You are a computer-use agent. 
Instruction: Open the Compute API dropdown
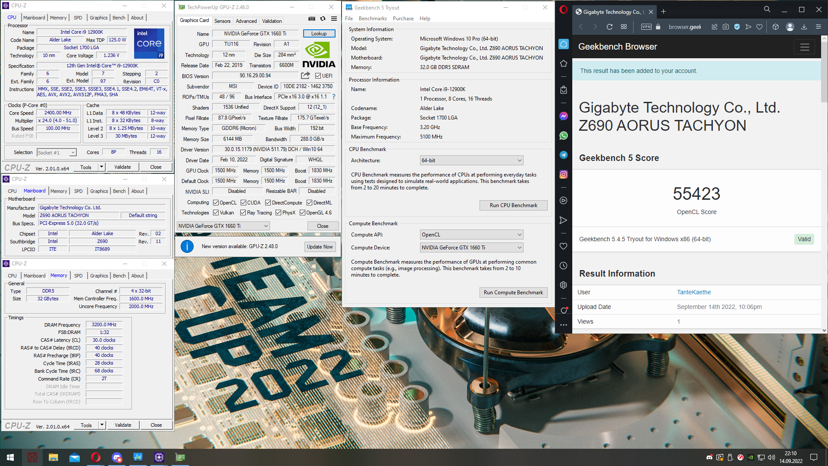click(472, 235)
